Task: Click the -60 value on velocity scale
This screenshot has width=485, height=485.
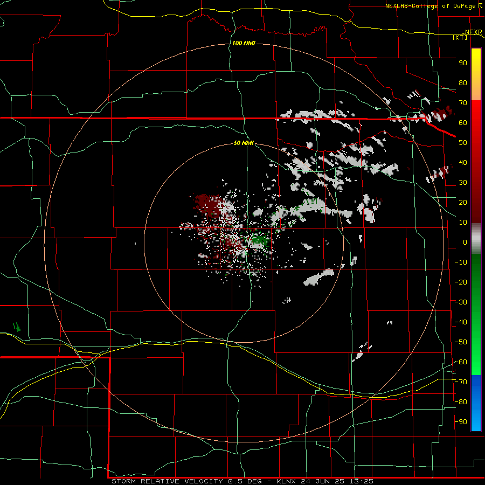Action: point(461,362)
